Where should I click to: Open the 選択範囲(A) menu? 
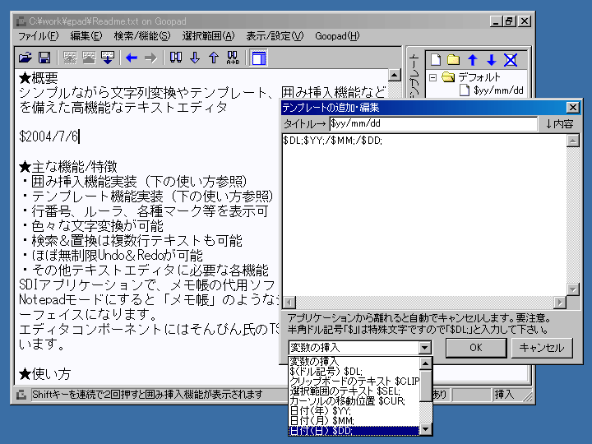(x=208, y=36)
